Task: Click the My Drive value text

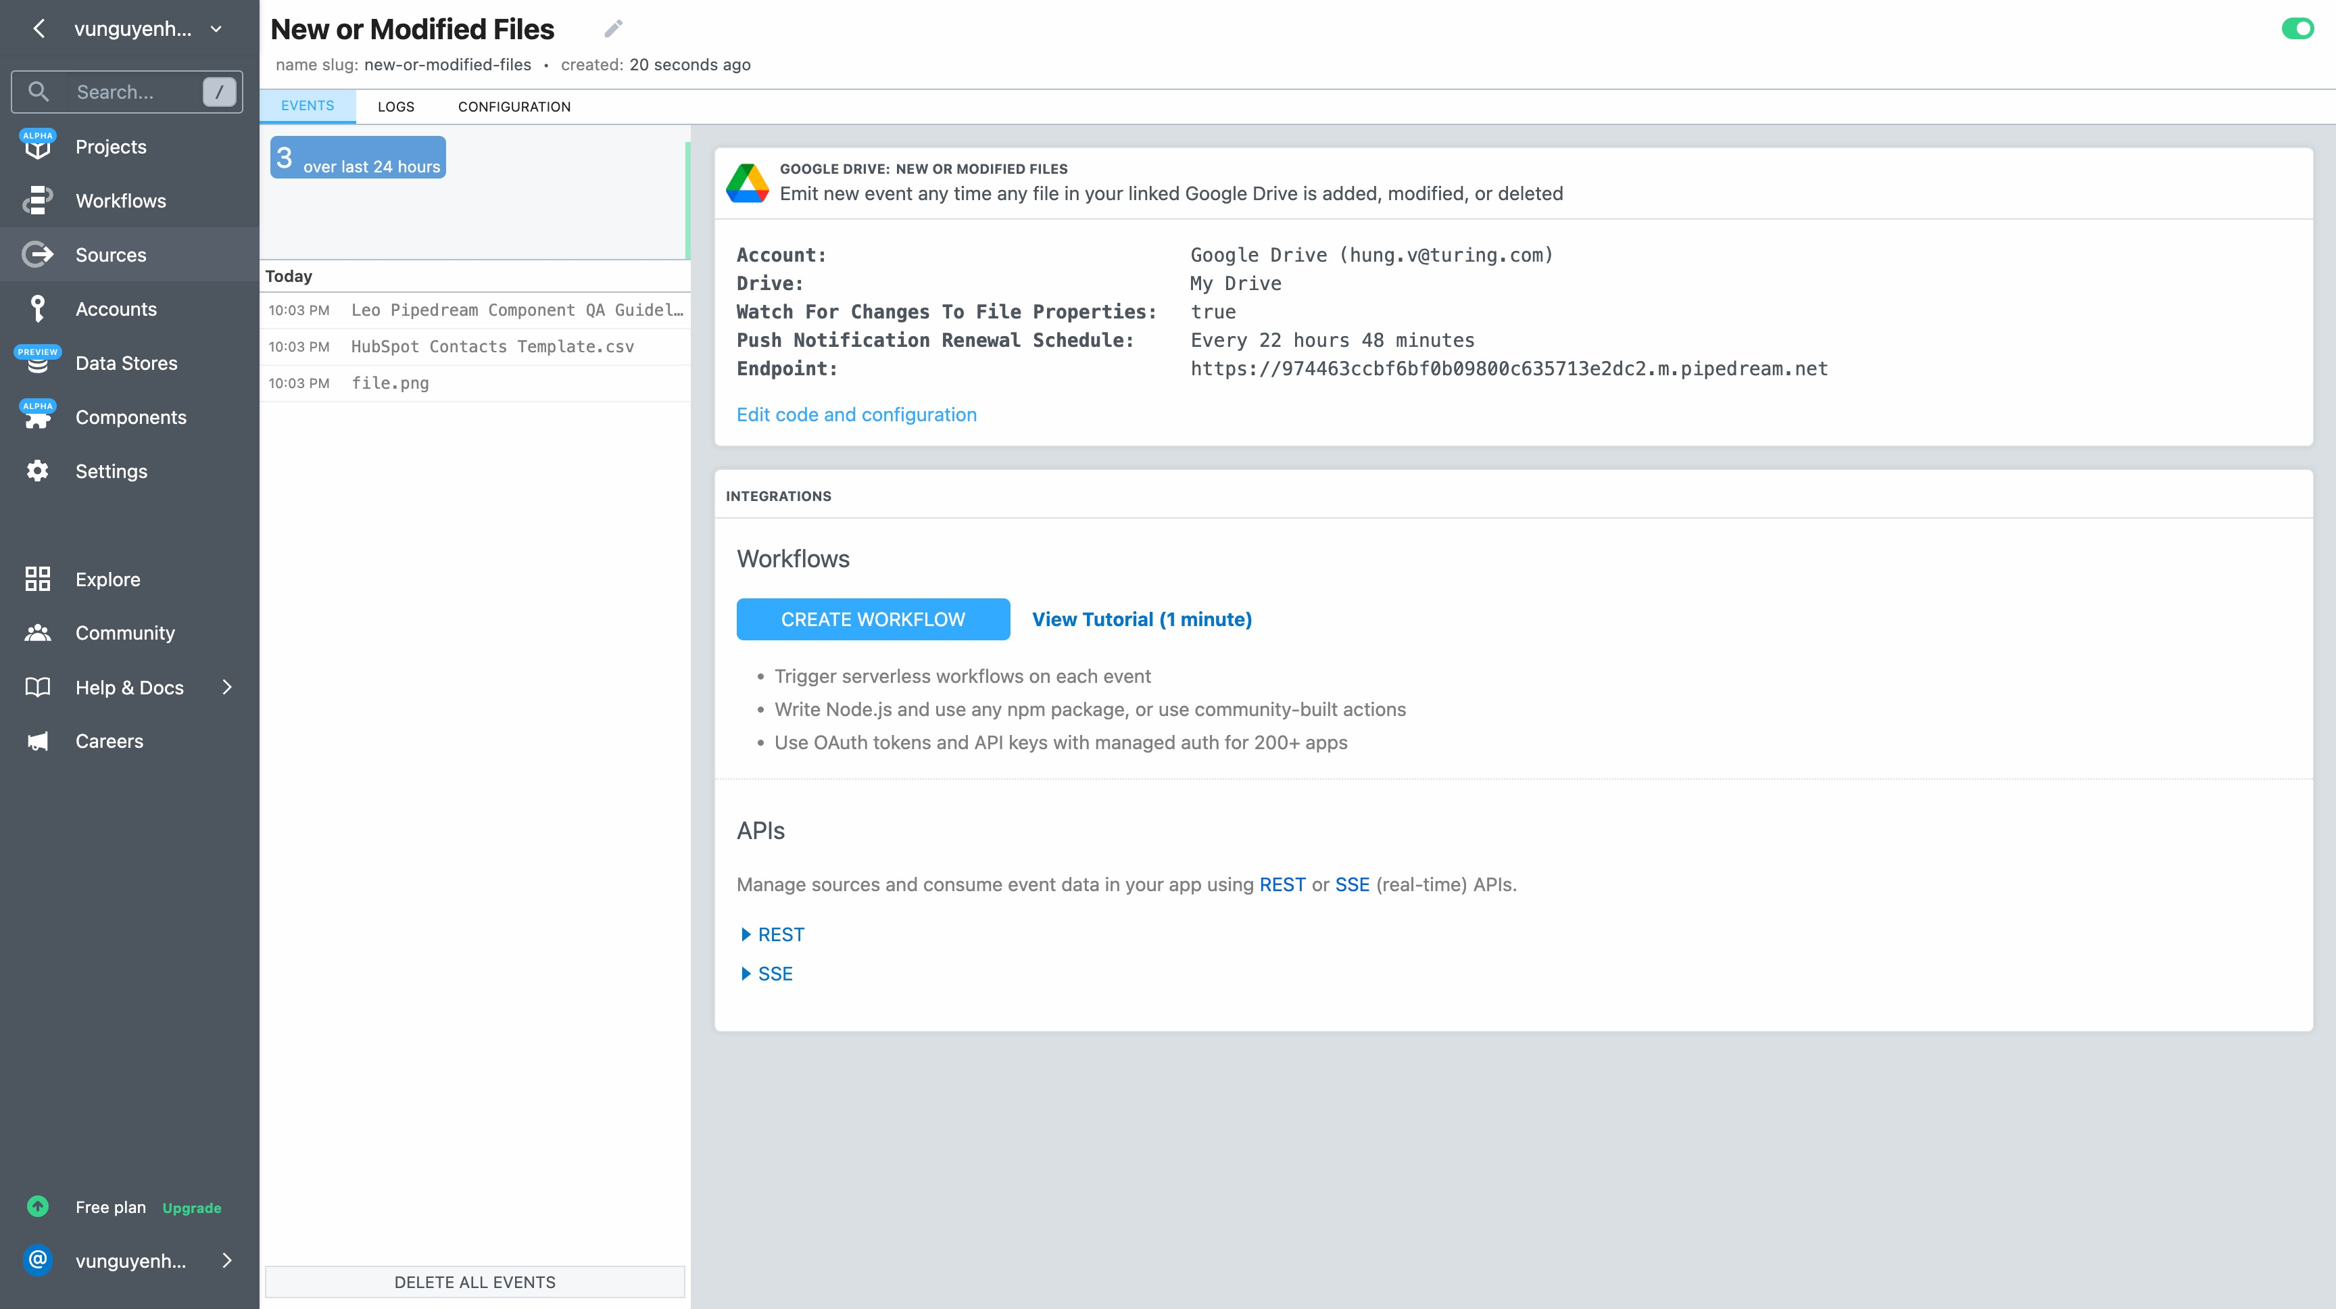Action: coord(1235,283)
